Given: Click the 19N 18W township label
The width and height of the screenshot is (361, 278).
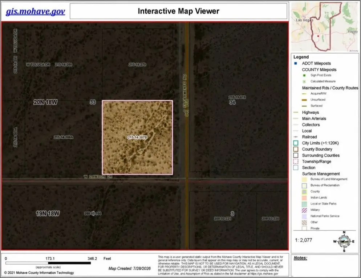Looking at the screenshot, I should point(48,214).
